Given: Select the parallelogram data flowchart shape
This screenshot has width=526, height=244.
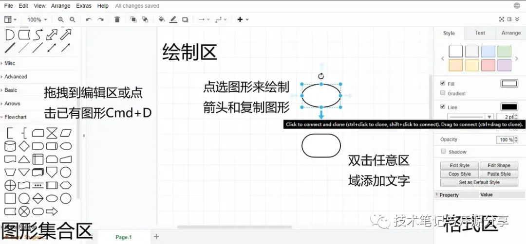Looking at the screenshot, I should click(x=66, y=133).
